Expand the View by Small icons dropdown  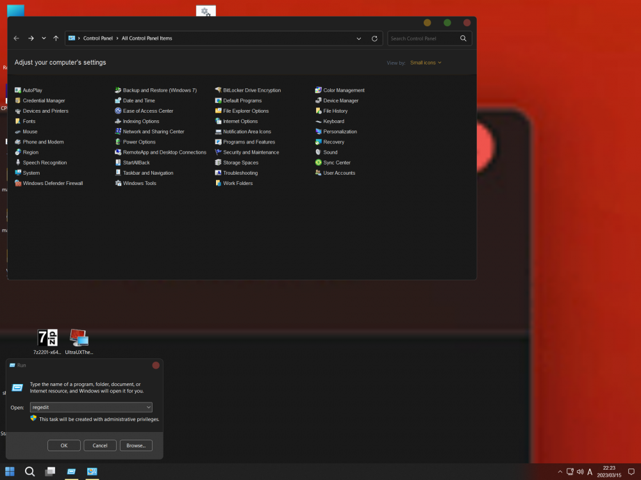(426, 63)
